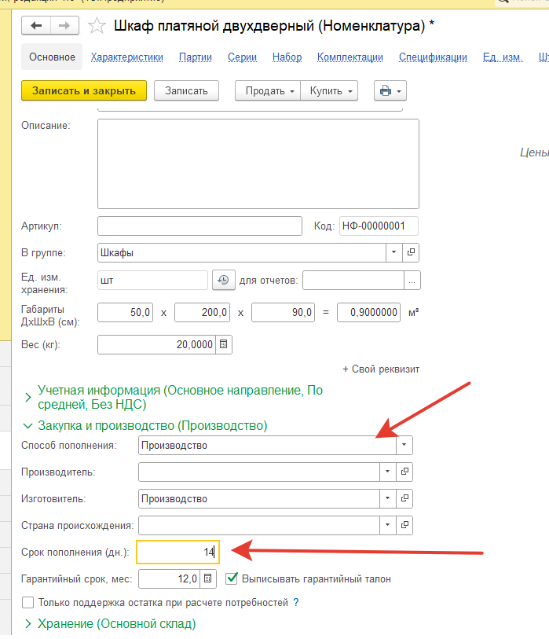The width and height of the screenshot is (549, 639).
Task: Add to favorites with the star icon
Action: point(97,26)
